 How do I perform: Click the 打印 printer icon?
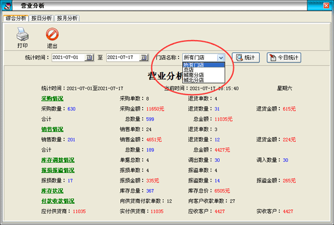pos(22,35)
